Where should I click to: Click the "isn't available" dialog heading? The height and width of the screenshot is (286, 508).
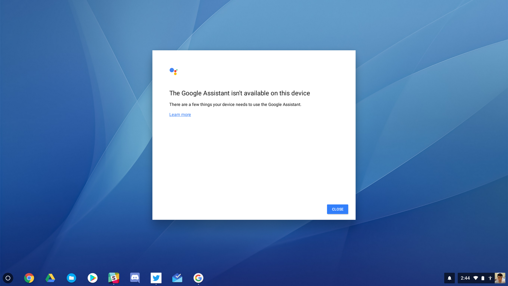(240, 93)
